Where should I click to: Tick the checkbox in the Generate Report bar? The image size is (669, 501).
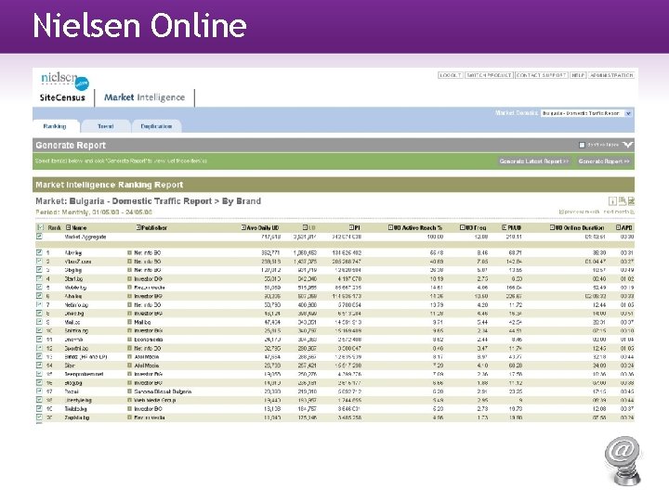coord(582,146)
